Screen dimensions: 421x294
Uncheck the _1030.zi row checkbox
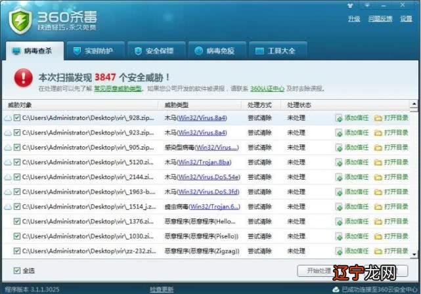click(17, 236)
